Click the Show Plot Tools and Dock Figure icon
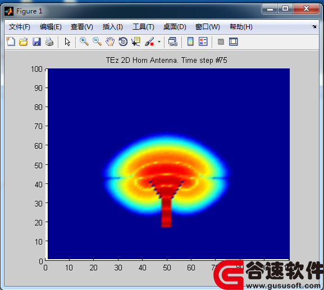Viewport: 324px width, 290px height. pos(234,42)
